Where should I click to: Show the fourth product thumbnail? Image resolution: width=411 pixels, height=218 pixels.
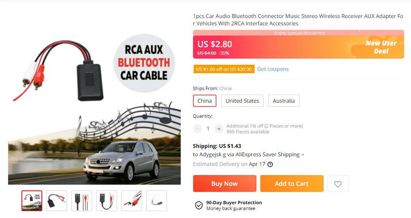tap(107, 201)
